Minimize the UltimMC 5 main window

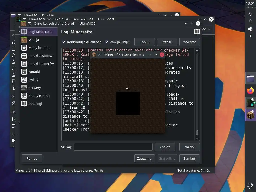199,19
